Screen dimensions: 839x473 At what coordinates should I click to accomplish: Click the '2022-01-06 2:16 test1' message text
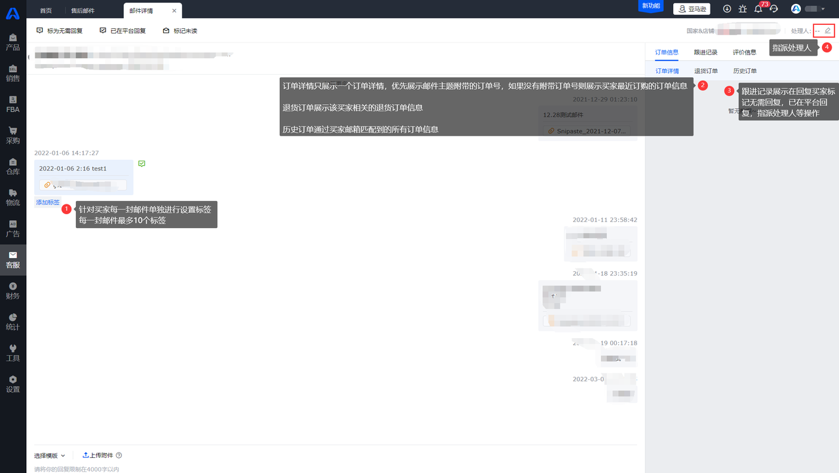pos(73,168)
